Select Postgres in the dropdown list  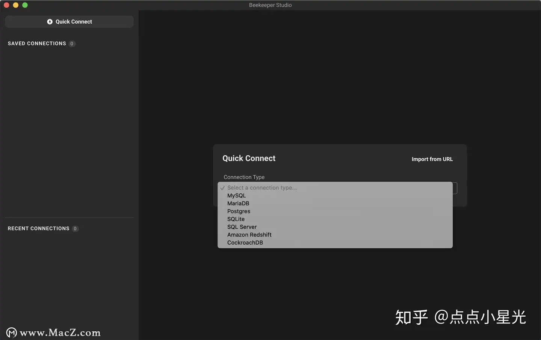click(335, 211)
